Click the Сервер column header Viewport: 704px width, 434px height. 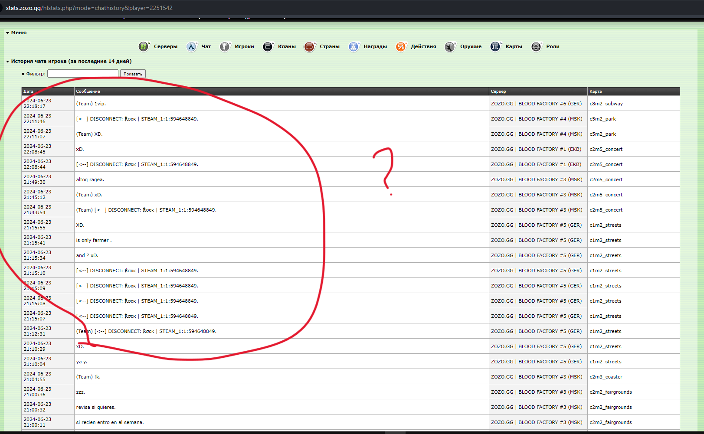tap(498, 91)
